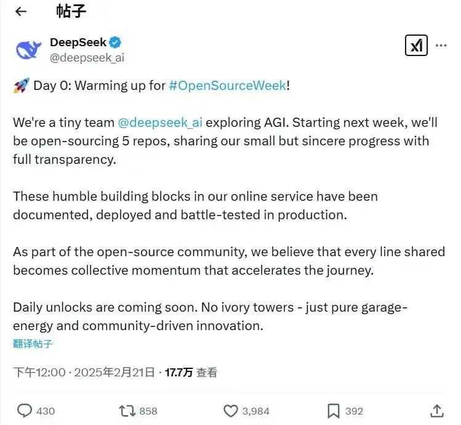
Task: Open the DeepSeek whale profile avatar
Action: (28, 49)
